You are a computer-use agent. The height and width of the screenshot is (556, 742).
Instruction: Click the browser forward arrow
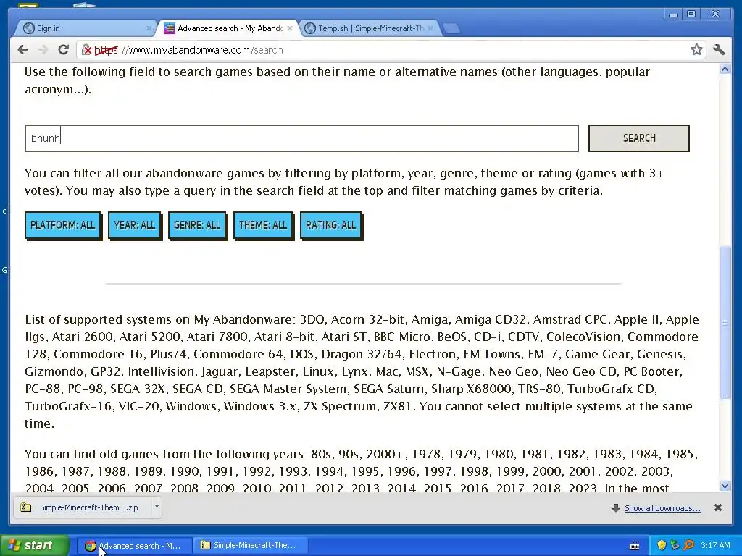[x=43, y=50]
